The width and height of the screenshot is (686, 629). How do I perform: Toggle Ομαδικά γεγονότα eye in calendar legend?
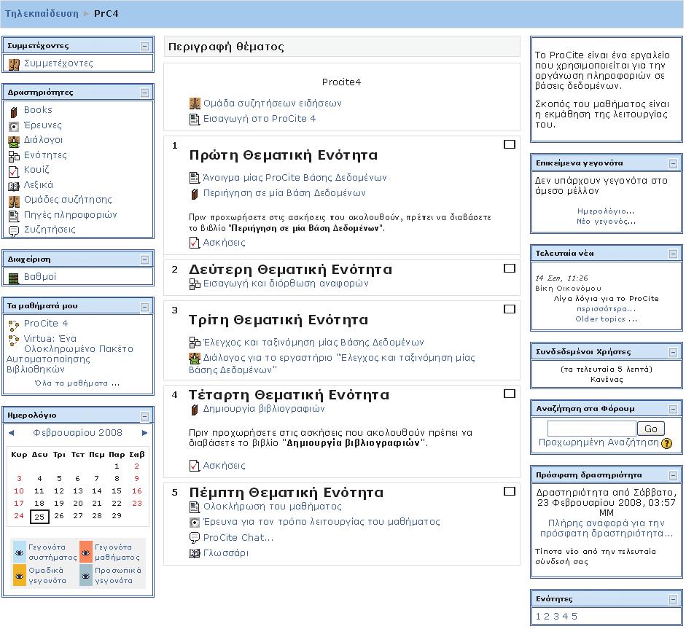click(20, 576)
